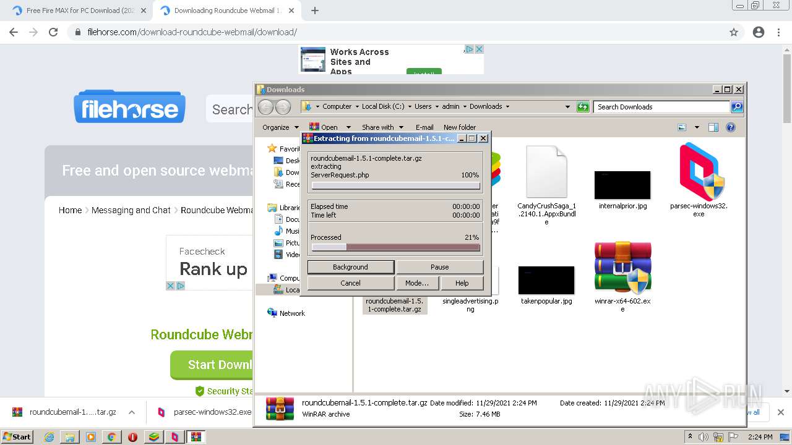The width and height of the screenshot is (792, 445).
Task: Expand the Open button dropdown arrow
Action: [x=348, y=127]
